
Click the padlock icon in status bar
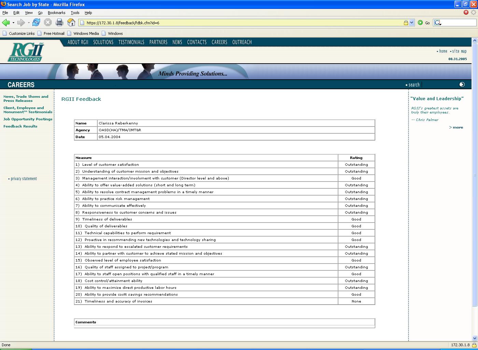(x=474, y=345)
